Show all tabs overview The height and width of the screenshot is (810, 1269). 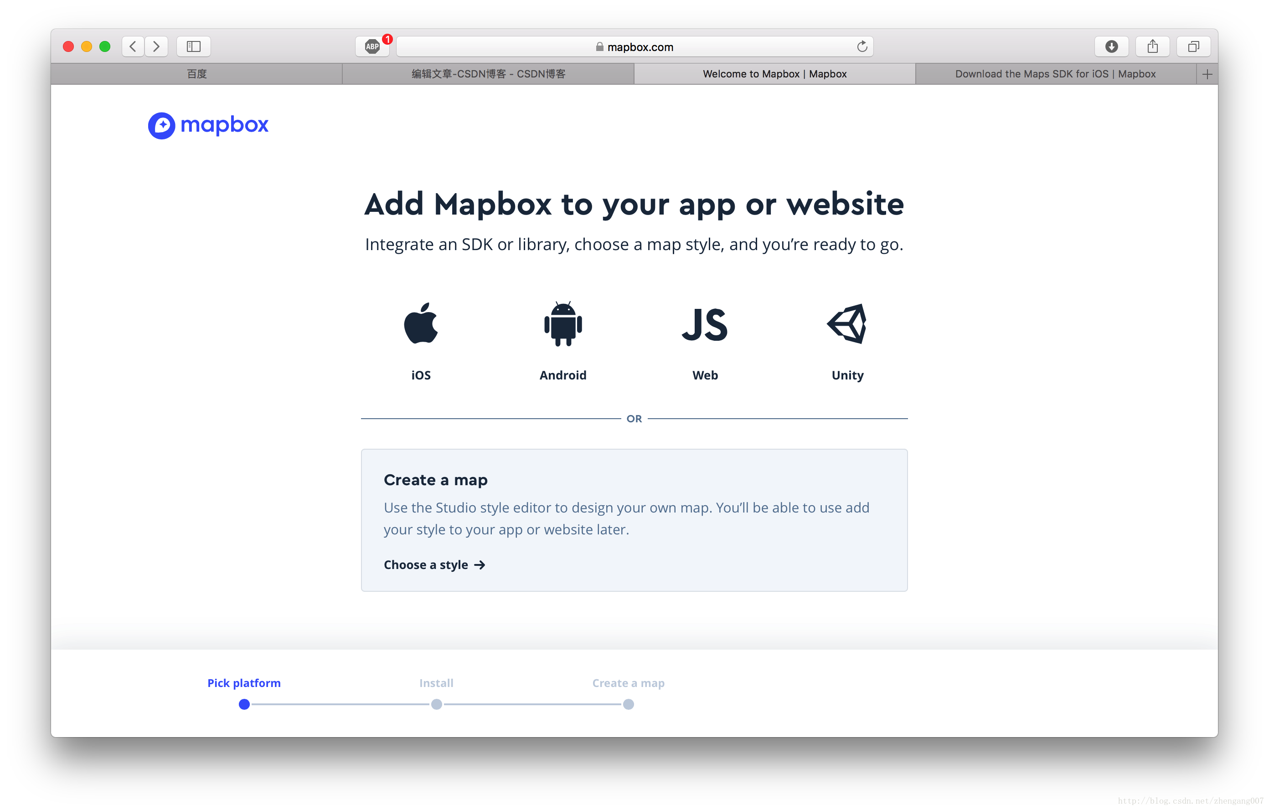[x=1194, y=46]
